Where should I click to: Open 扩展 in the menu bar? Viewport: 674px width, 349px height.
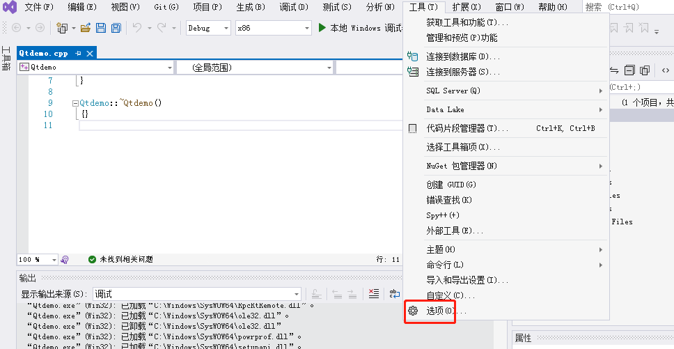464,7
